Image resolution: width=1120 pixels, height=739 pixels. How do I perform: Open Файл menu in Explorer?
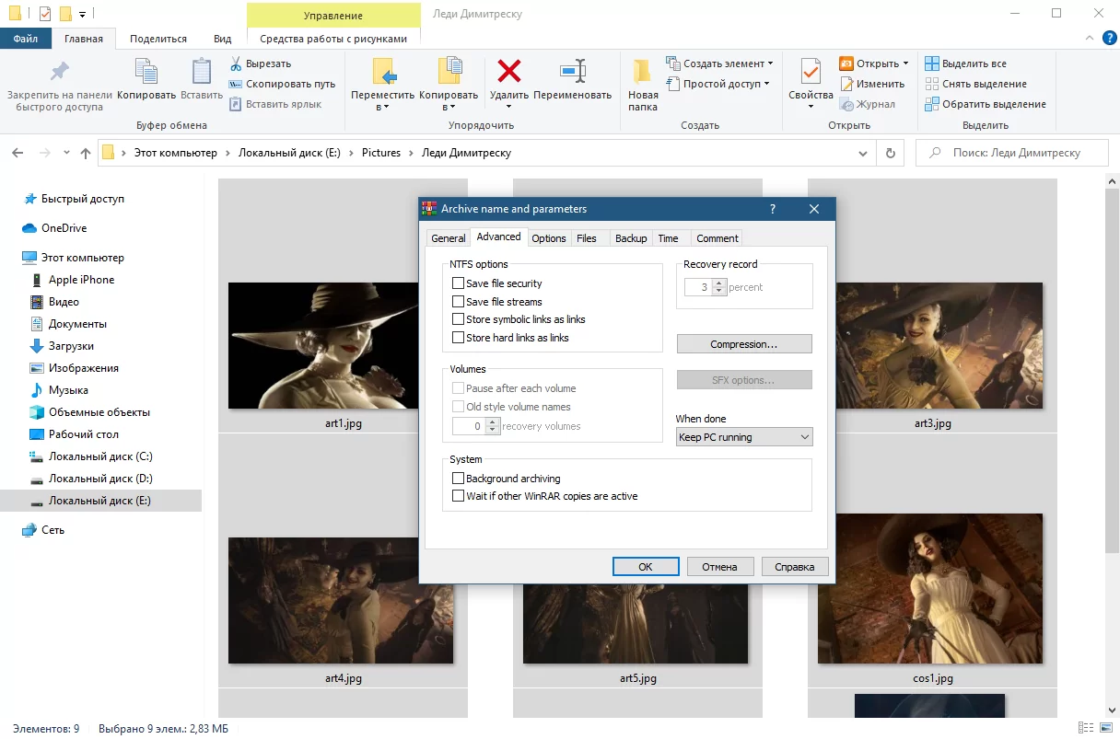(26, 39)
